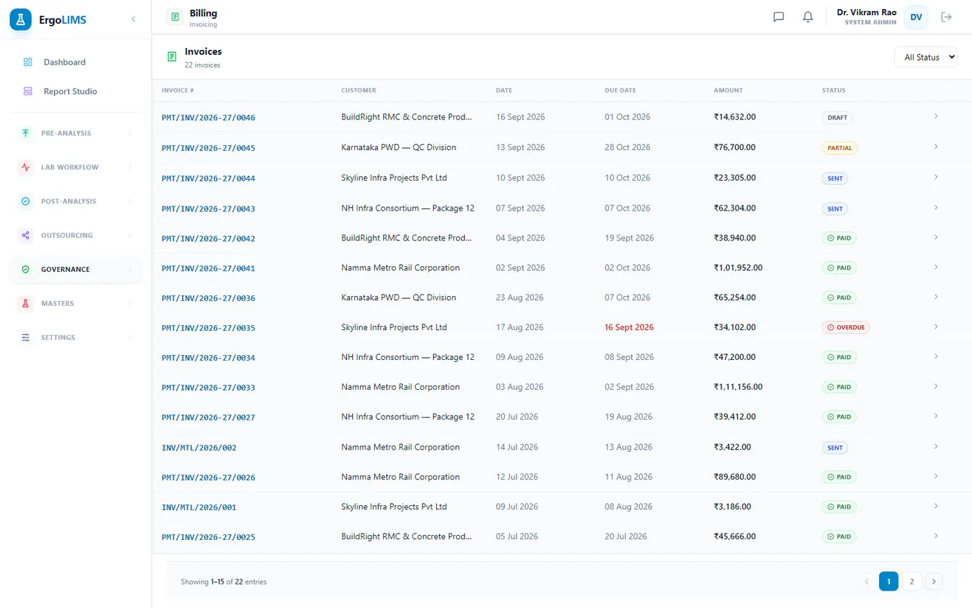Open the notifications bell
The image size is (972, 608).
(808, 17)
